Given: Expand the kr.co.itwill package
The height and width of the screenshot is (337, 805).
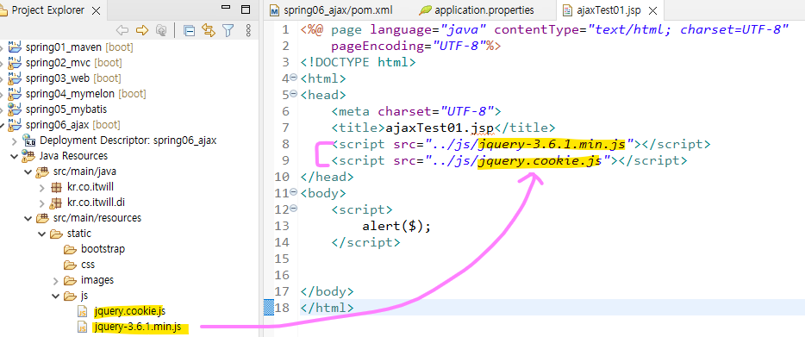Looking at the screenshot, I should [x=42, y=187].
